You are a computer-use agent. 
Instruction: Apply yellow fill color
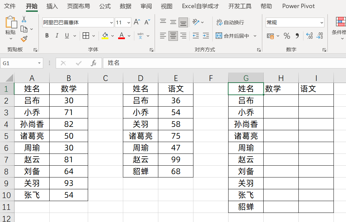(x=105, y=35)
